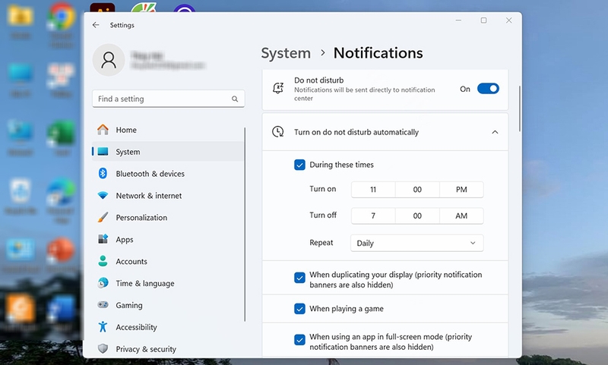Screen dimensions: 608x365
Task: Click the clock icon beside automatic rules
Action: click(278, 132)
